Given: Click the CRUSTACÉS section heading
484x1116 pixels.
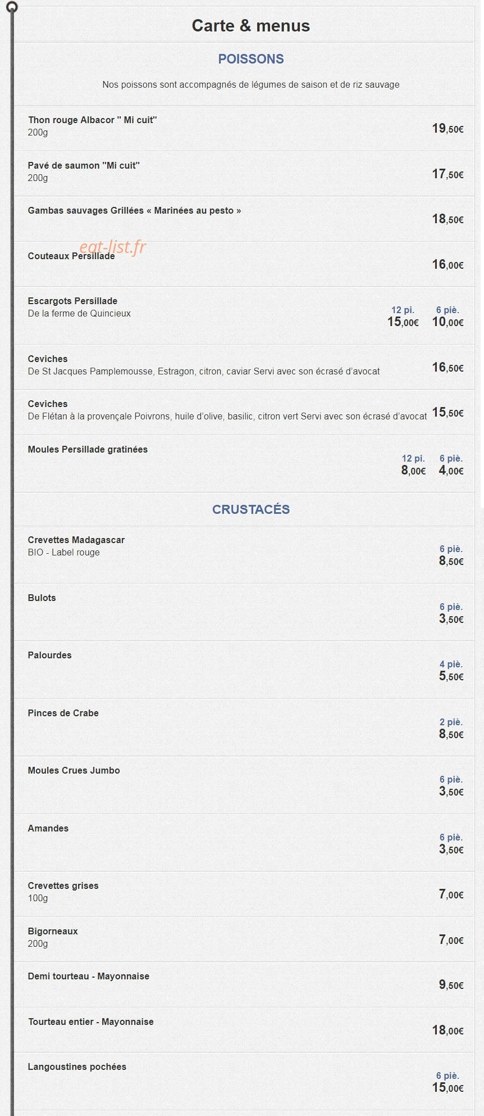Looking at the screenshot, I should click(251, 509).
